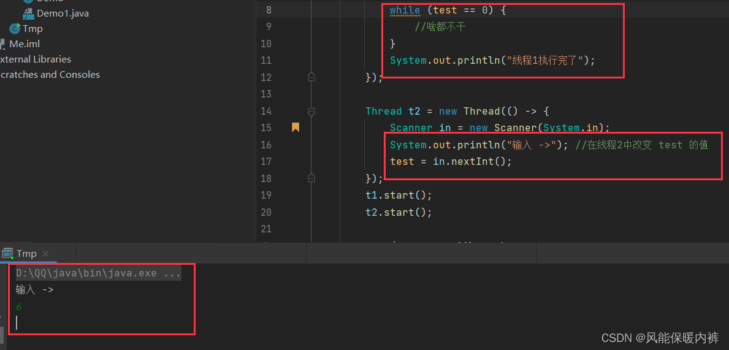Click the bookmark icon on line 15
This screenshot has width=729, height=350.
click(296, 127)
